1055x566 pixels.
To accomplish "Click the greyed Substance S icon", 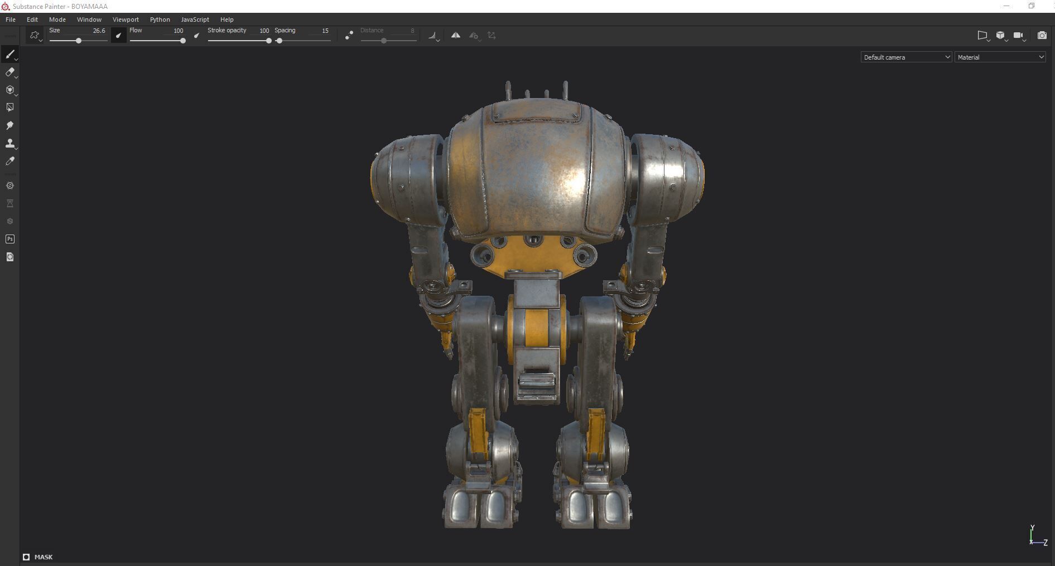I will point(9,221).
